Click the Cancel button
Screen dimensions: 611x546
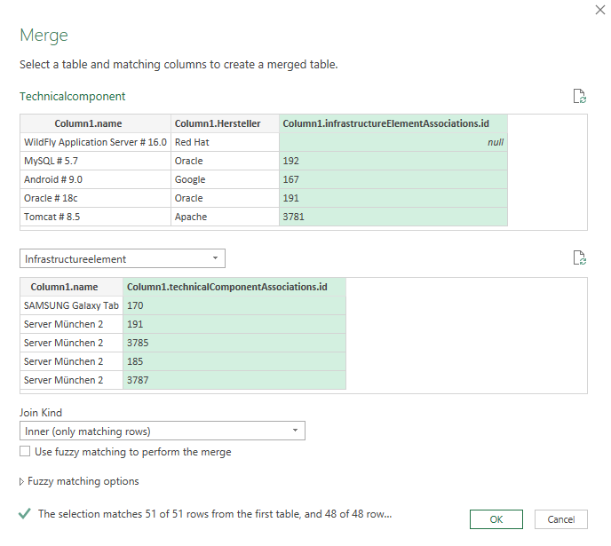coord(560,519)
